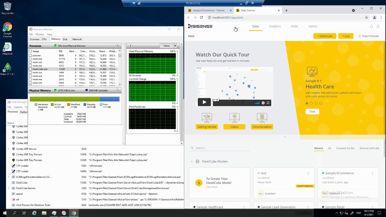Open Google Chrome desktop shortcut

tap(8, 30)
